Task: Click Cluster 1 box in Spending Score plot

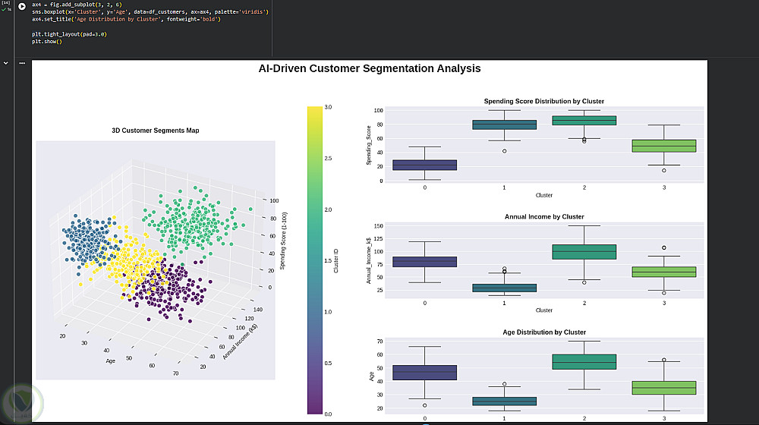Action: (x=505, y=125)
